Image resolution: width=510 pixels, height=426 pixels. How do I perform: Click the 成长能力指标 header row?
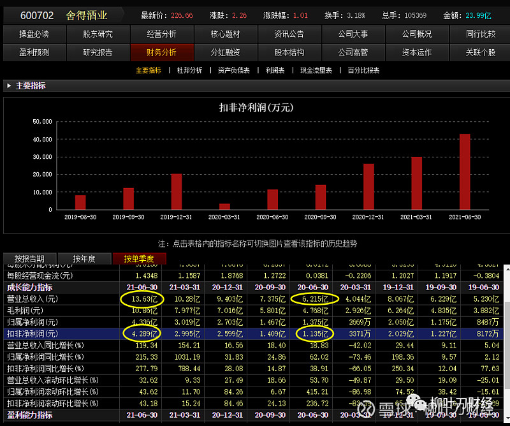pos(253,288)
